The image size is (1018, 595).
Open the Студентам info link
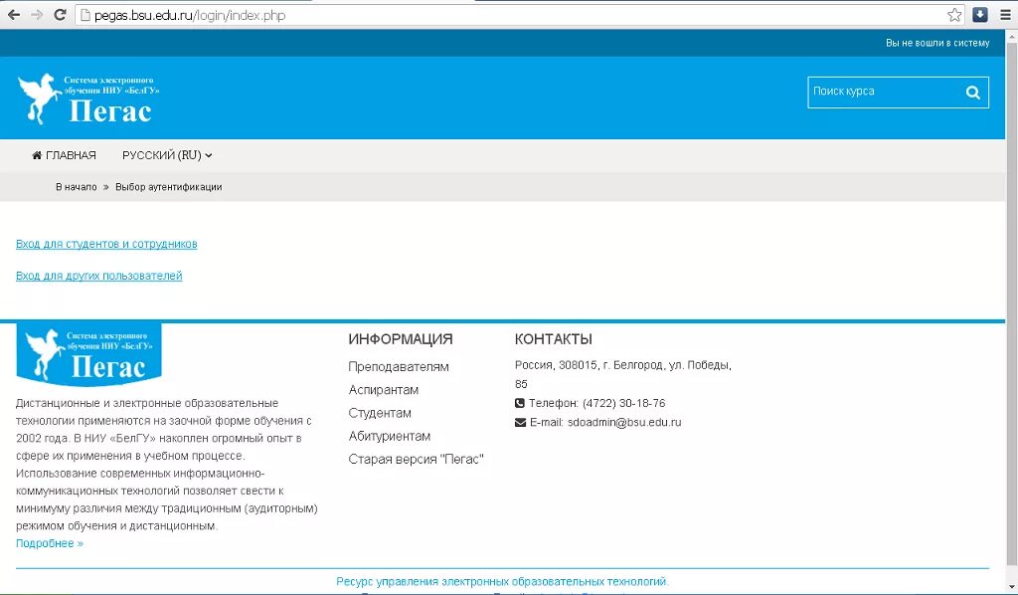(380, 413)
